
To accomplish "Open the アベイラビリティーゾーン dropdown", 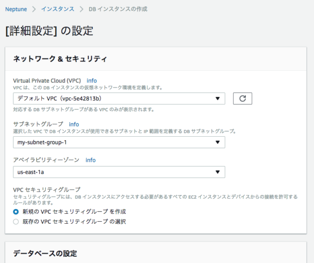I will pyautogui.click(x=119, y=172).
